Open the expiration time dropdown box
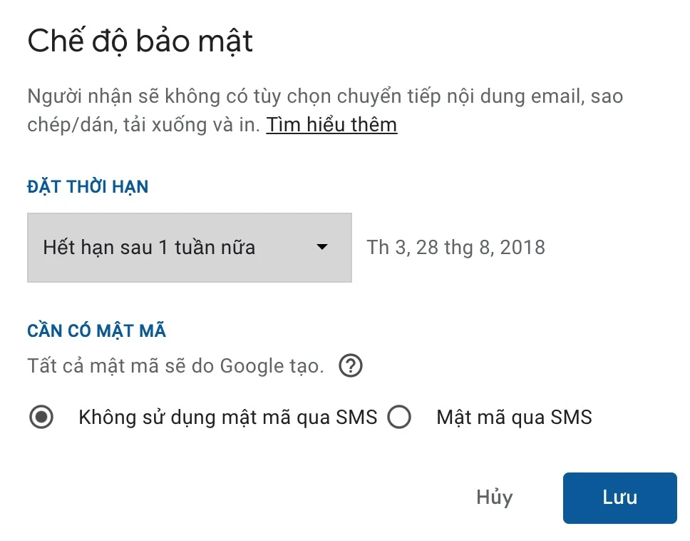Image resolution: width=690 pixels, height=541 pixels. click(189, 248)
